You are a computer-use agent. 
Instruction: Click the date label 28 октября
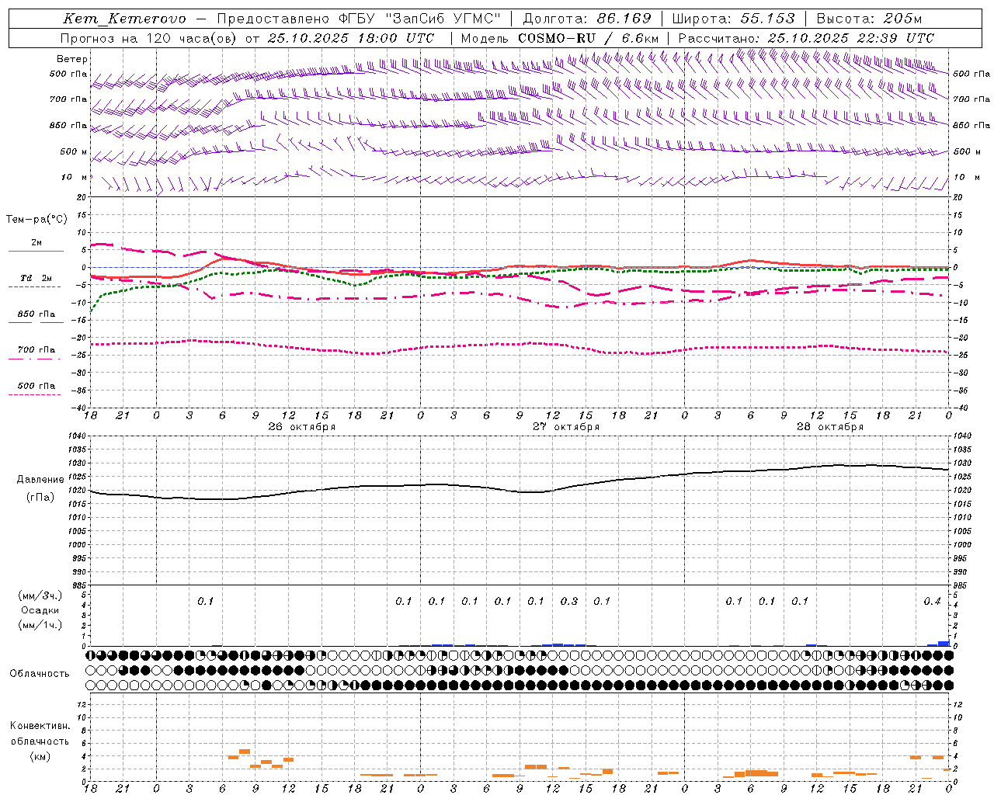tap(830, 427)
